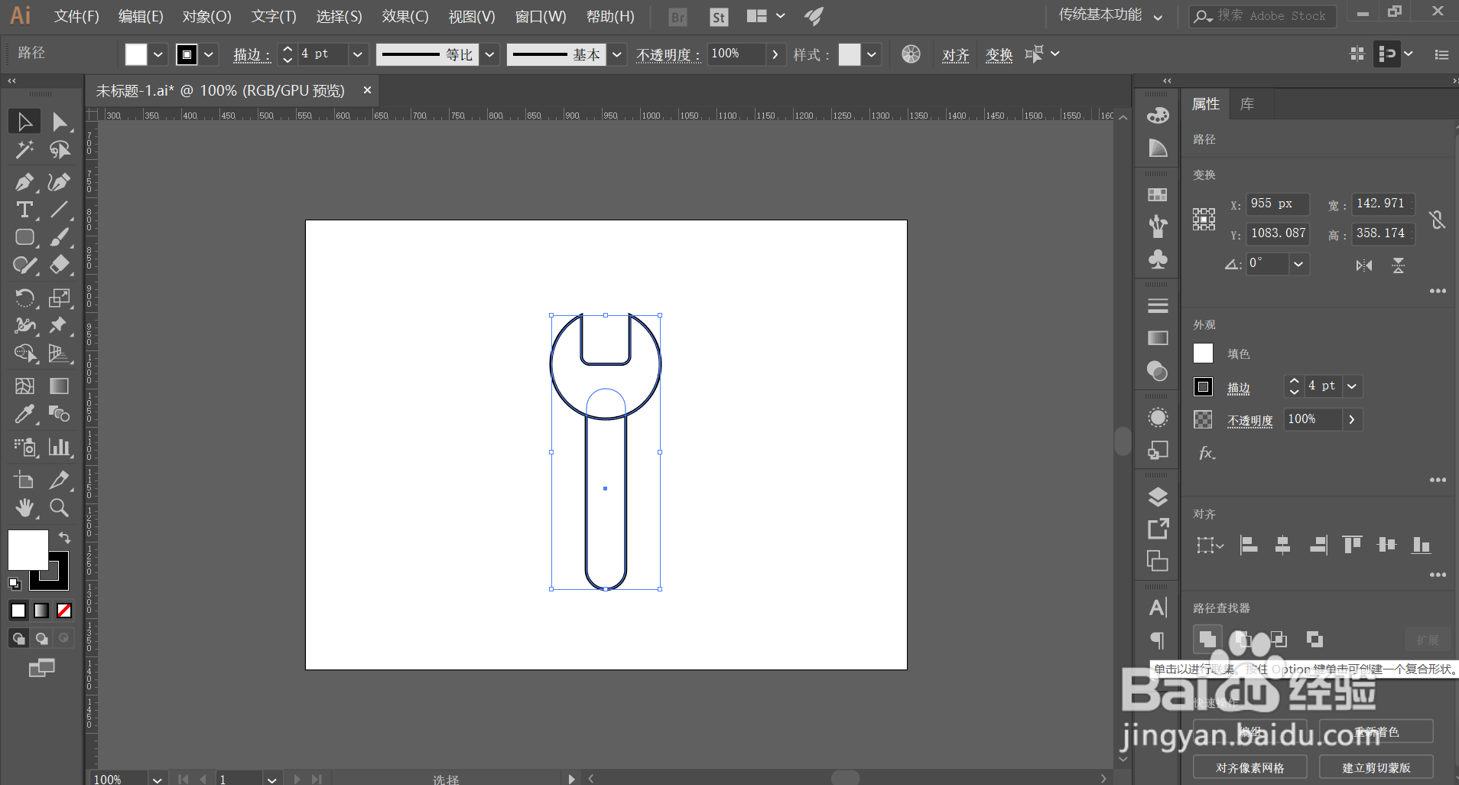
Task: Flip horizontally in Transform section
Action: pos(1364,265)
